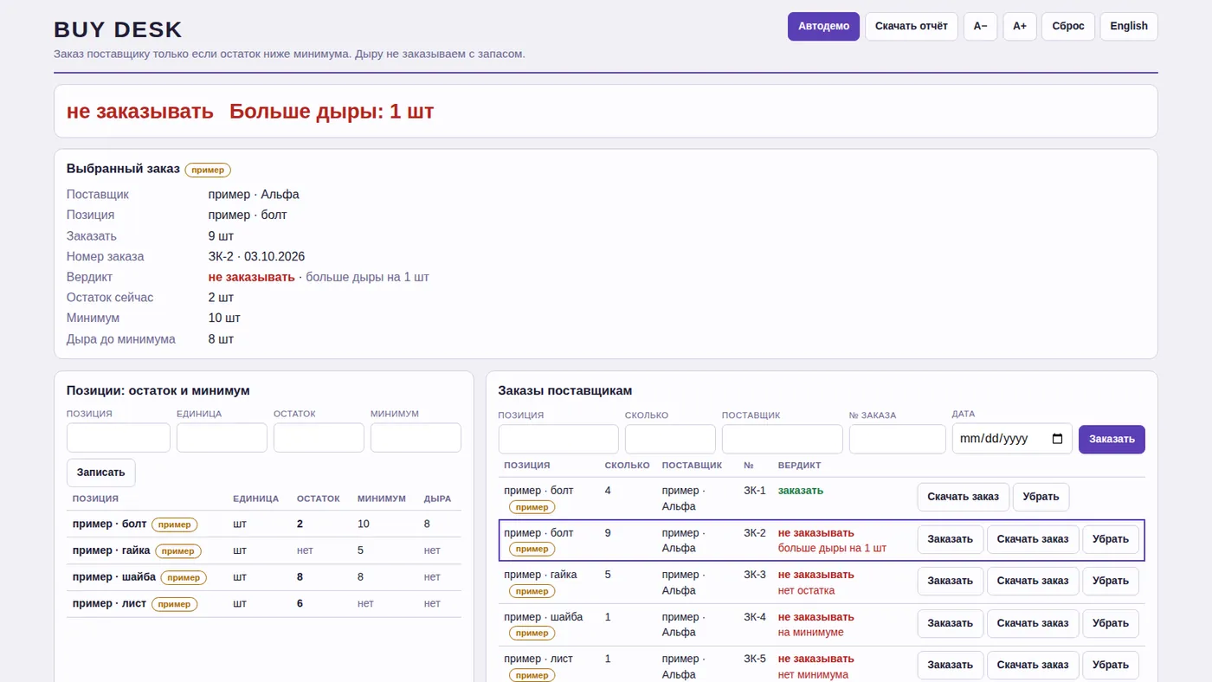Click purple Заказать submit button
The width and height of the screenshot is (1212, 682).
pos(1112,439)
